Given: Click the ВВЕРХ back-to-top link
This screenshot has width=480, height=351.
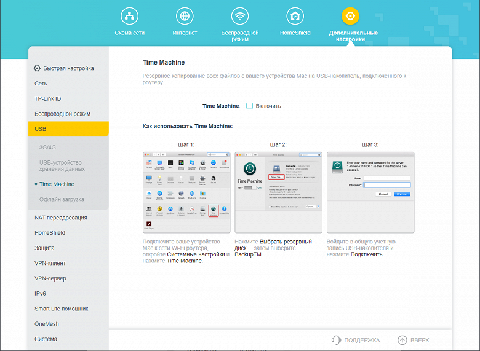Looking at the screenshot, I should click(420, 341).
